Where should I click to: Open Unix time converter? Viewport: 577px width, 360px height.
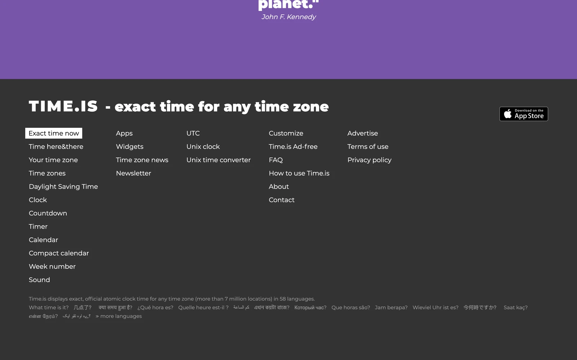tap(219, 160)
